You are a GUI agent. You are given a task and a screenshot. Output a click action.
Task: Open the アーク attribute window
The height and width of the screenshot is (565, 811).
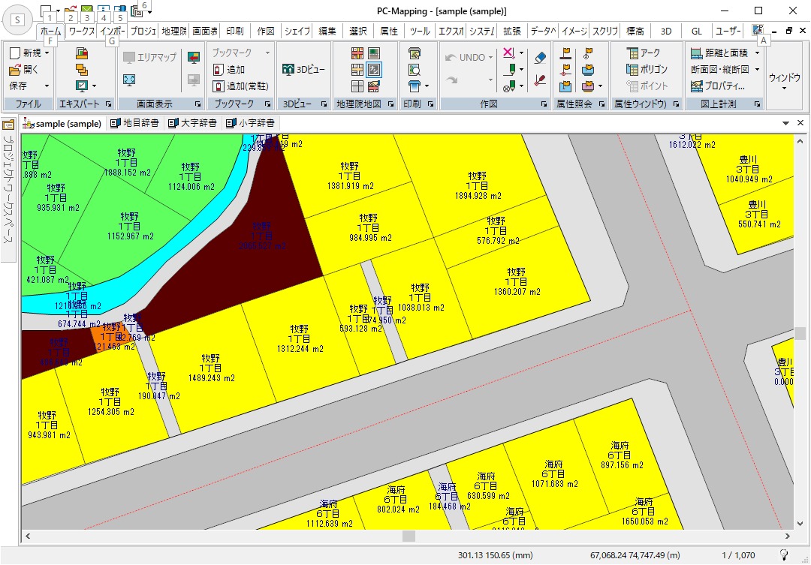coord(643,53)
